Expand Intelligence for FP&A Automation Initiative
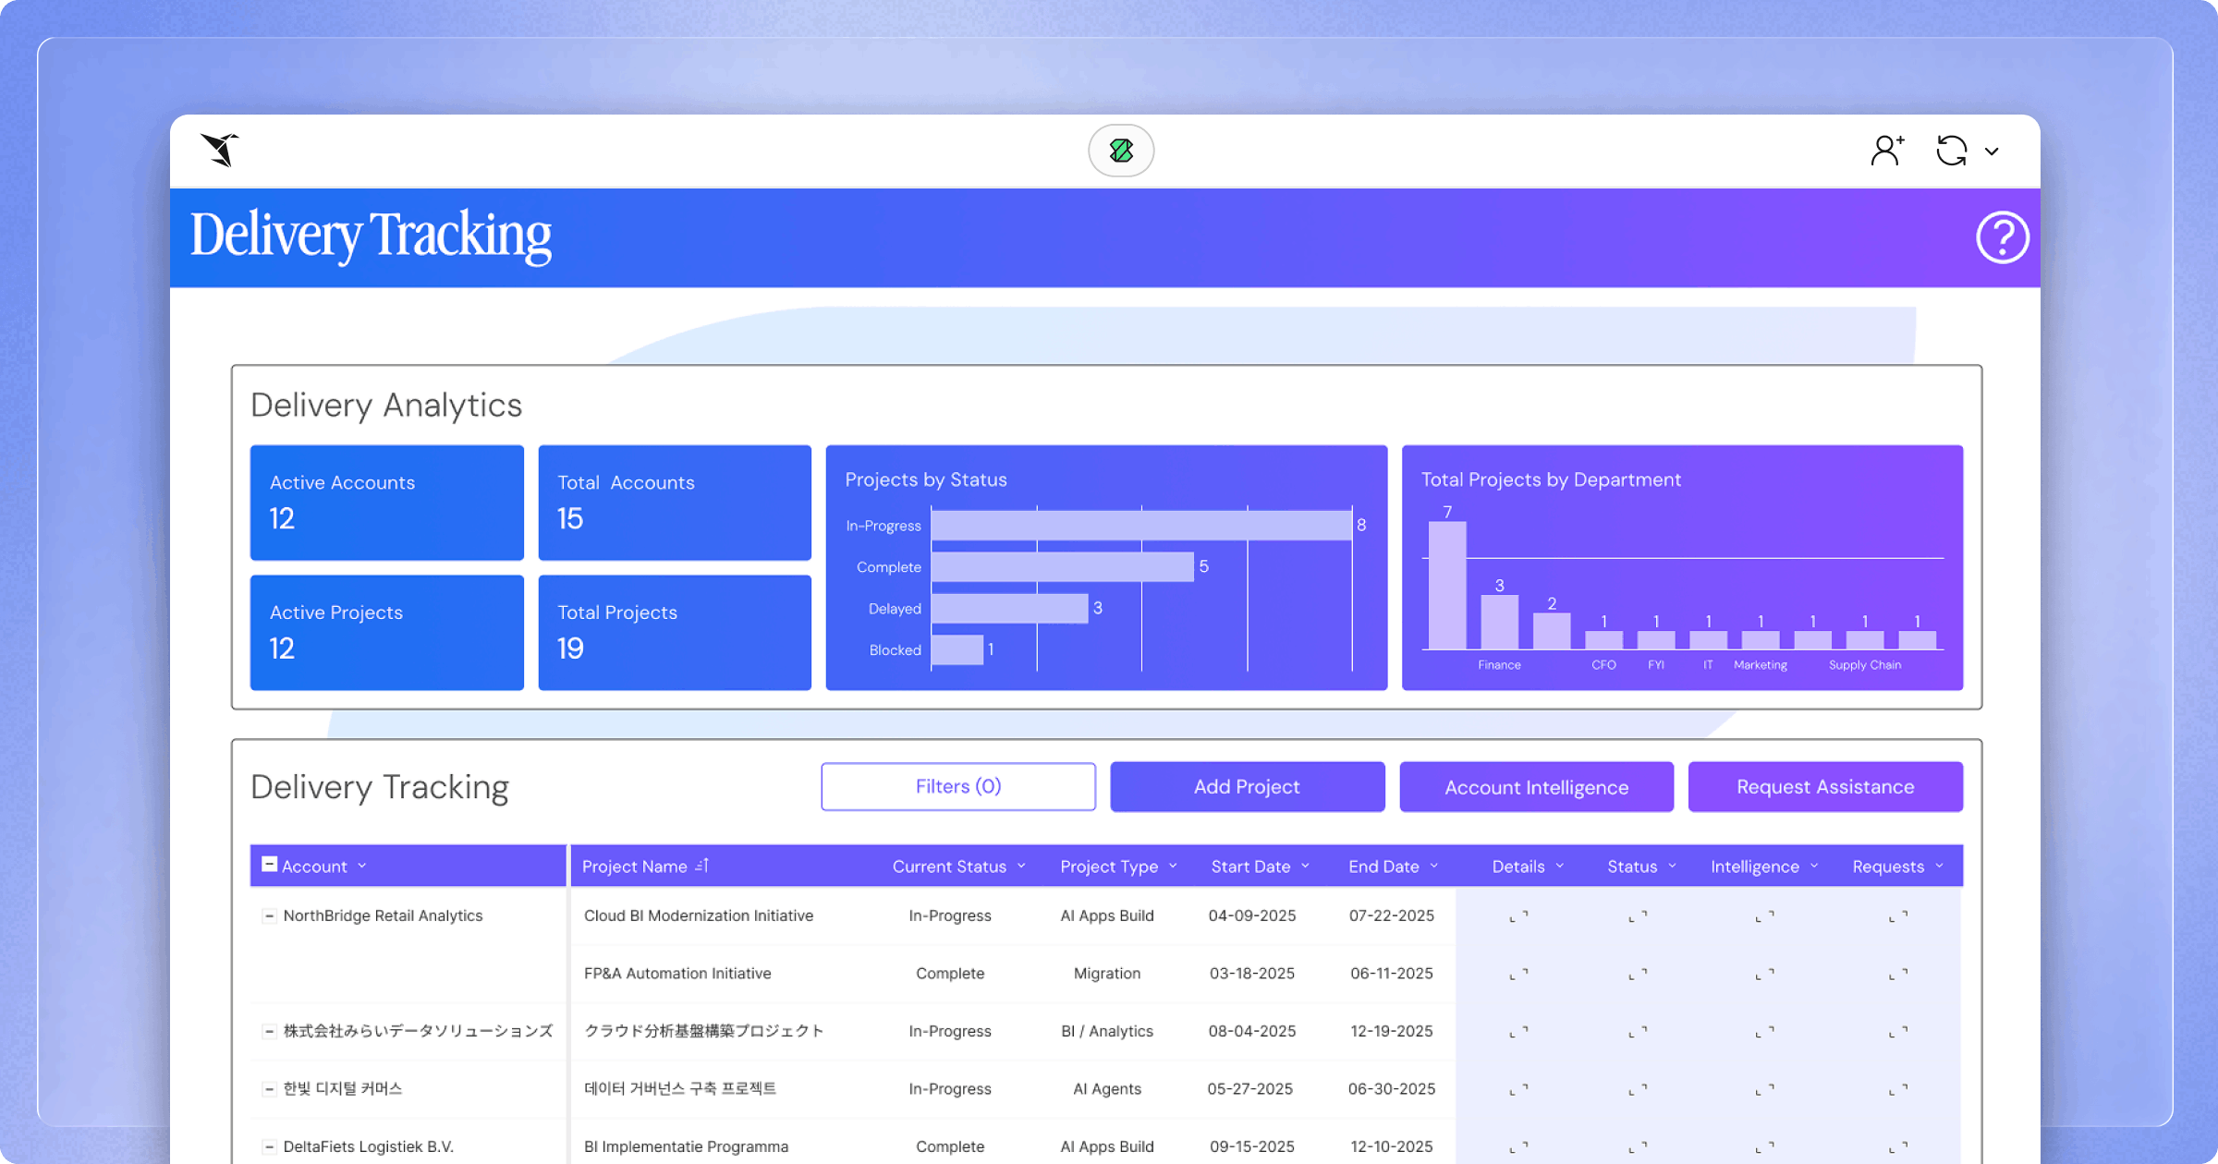 [x=1767, y=974]
